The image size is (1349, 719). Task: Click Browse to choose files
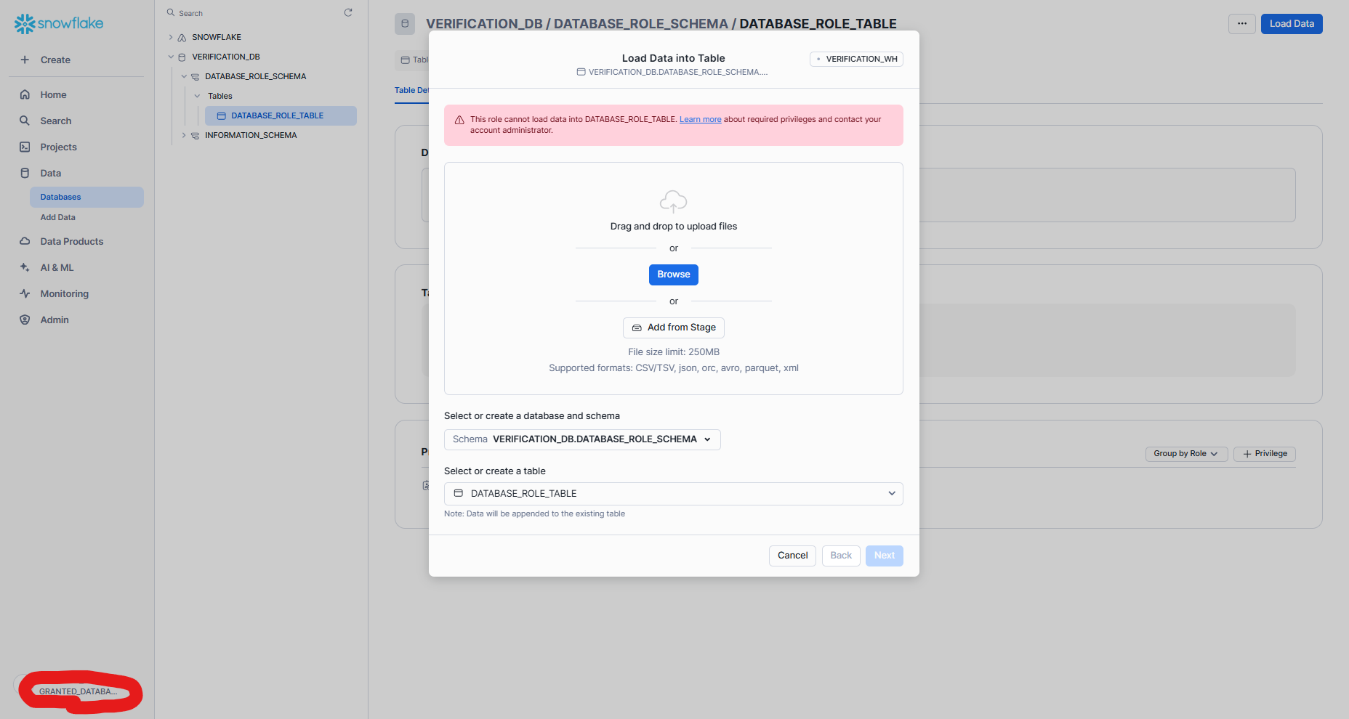tap(674, 275)
